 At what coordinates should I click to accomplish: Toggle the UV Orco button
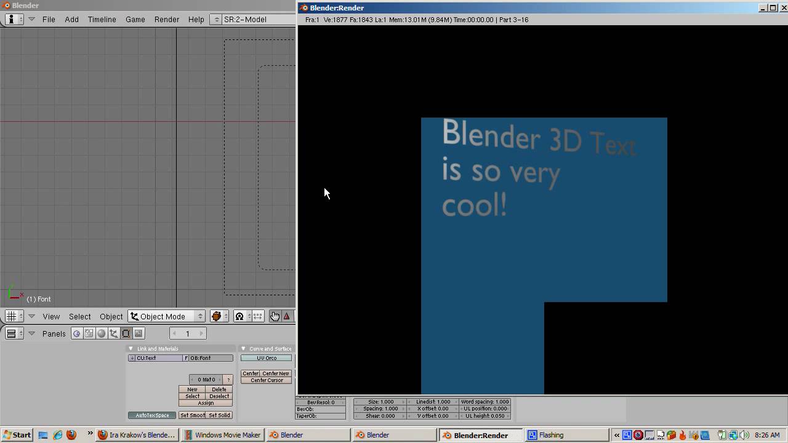tap(267, 358)
